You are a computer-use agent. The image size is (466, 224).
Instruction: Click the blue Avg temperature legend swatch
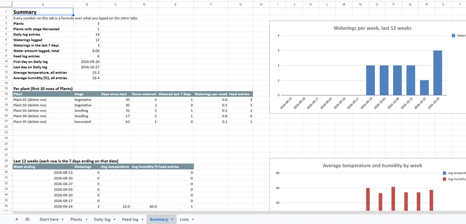tap(444, 173)
